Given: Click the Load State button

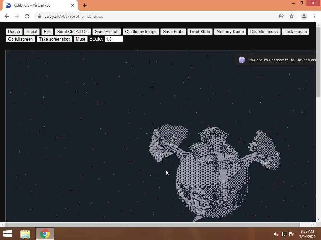Looking at the screenshot, I should point(200,32).
